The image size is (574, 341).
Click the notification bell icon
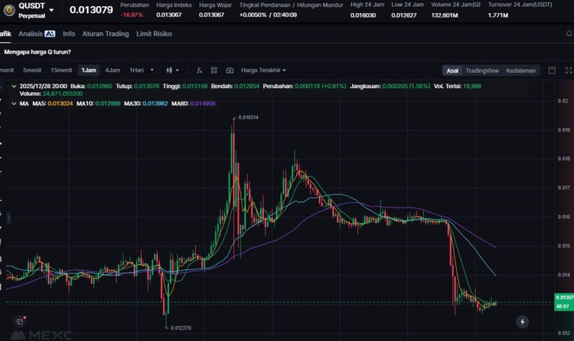pos(570,34)
